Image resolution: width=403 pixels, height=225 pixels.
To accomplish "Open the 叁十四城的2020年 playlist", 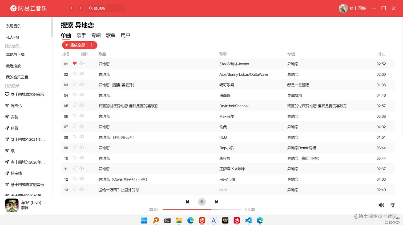I will pyautogui.click(x=28, y=162).
